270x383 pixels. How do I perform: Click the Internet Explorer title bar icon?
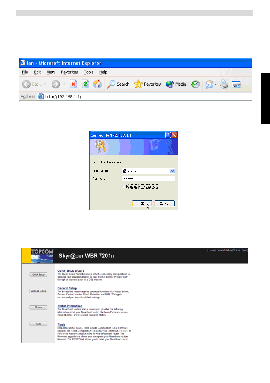[x=22, y=63]
